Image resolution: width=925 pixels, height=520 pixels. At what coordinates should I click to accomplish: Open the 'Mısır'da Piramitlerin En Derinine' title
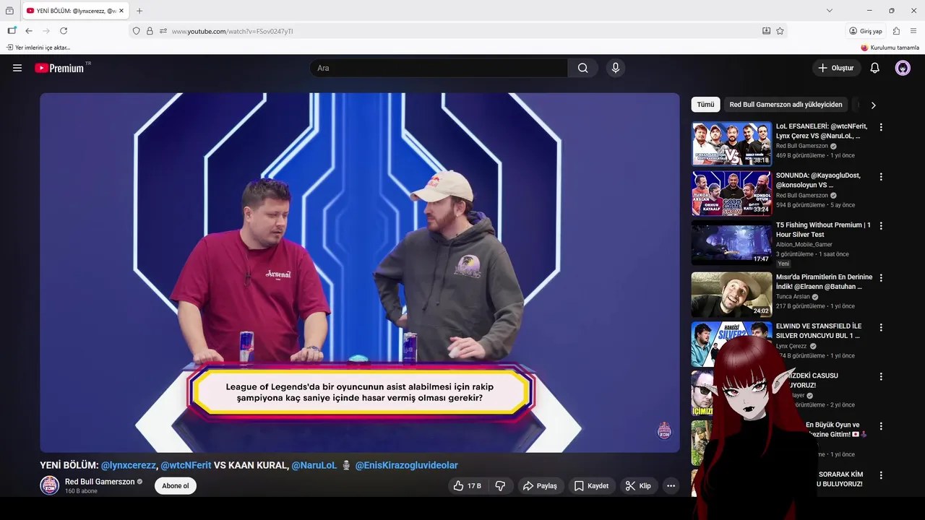point(824,282)
